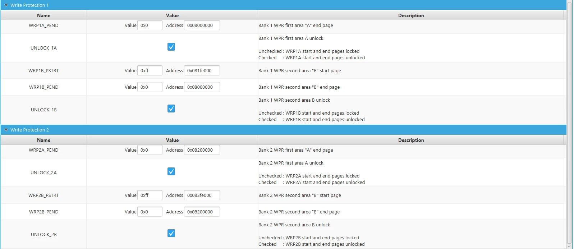Toggle the UNLOCK_2B checkbox
Viewport: 574px width, 249px height.
[171, 233]
